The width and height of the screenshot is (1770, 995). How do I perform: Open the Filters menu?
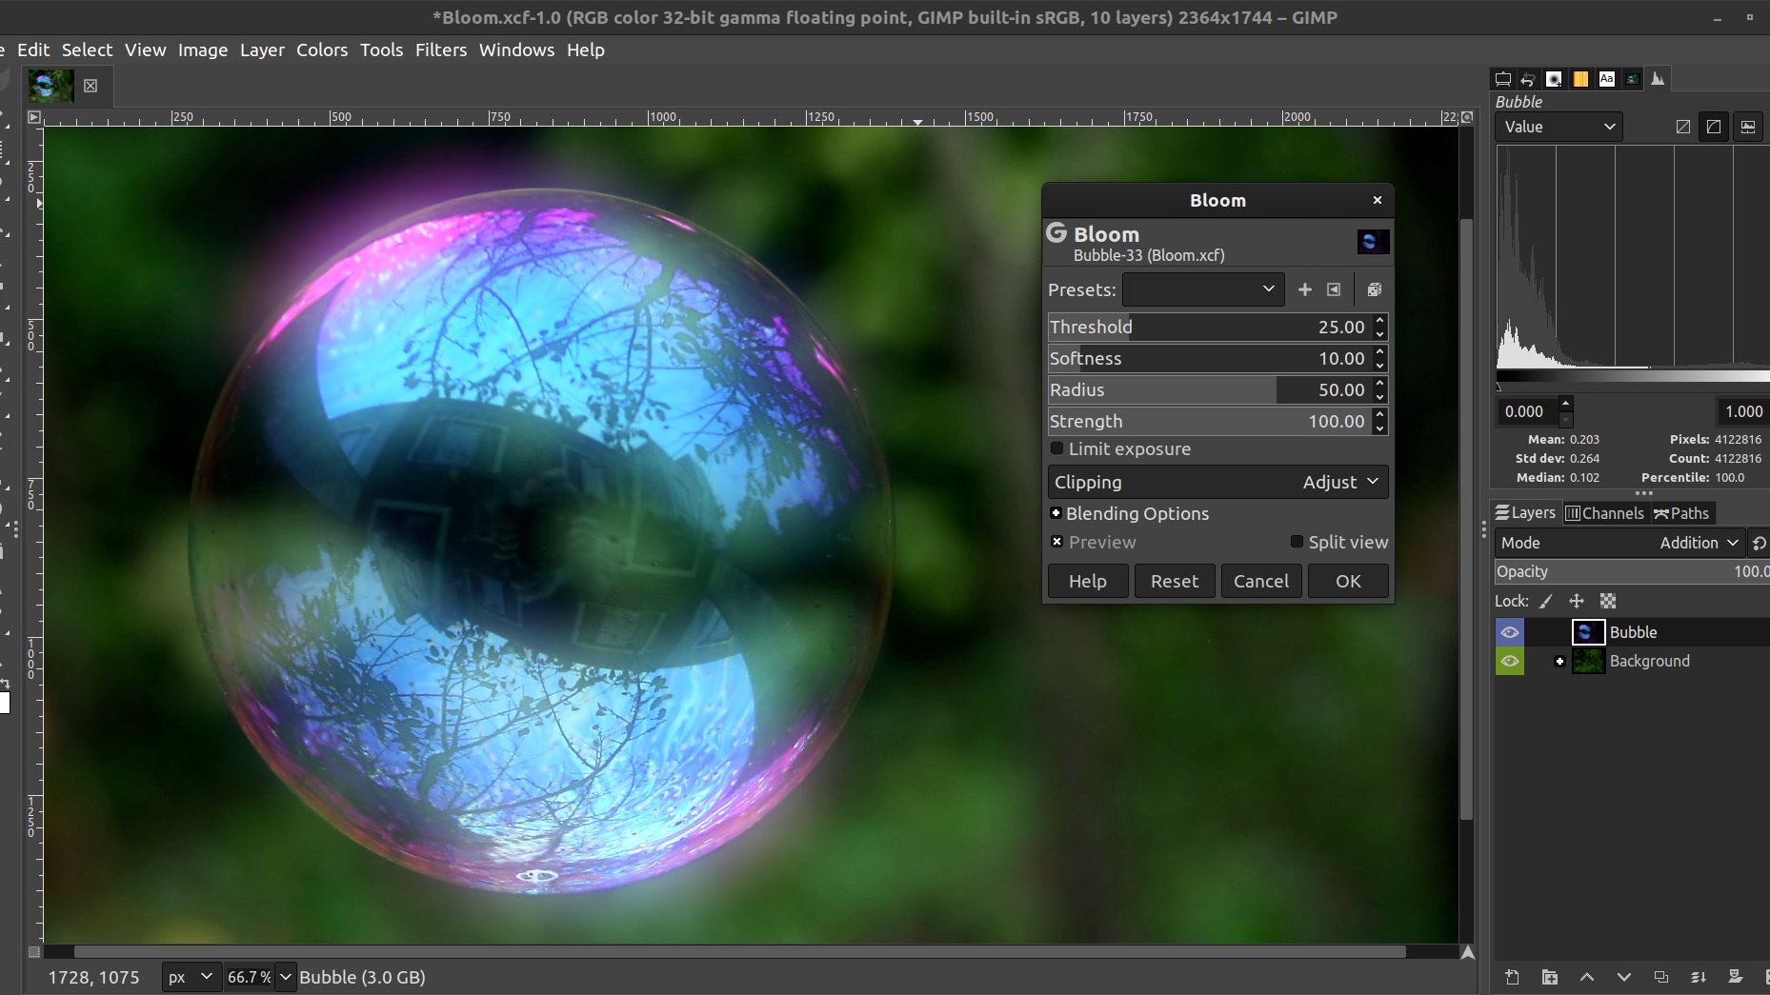[440, 50]
